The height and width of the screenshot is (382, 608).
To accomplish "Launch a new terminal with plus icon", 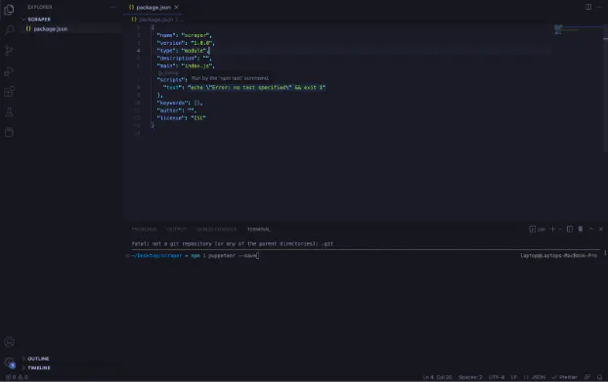I will pyautogui.click(x=553, y=229).
